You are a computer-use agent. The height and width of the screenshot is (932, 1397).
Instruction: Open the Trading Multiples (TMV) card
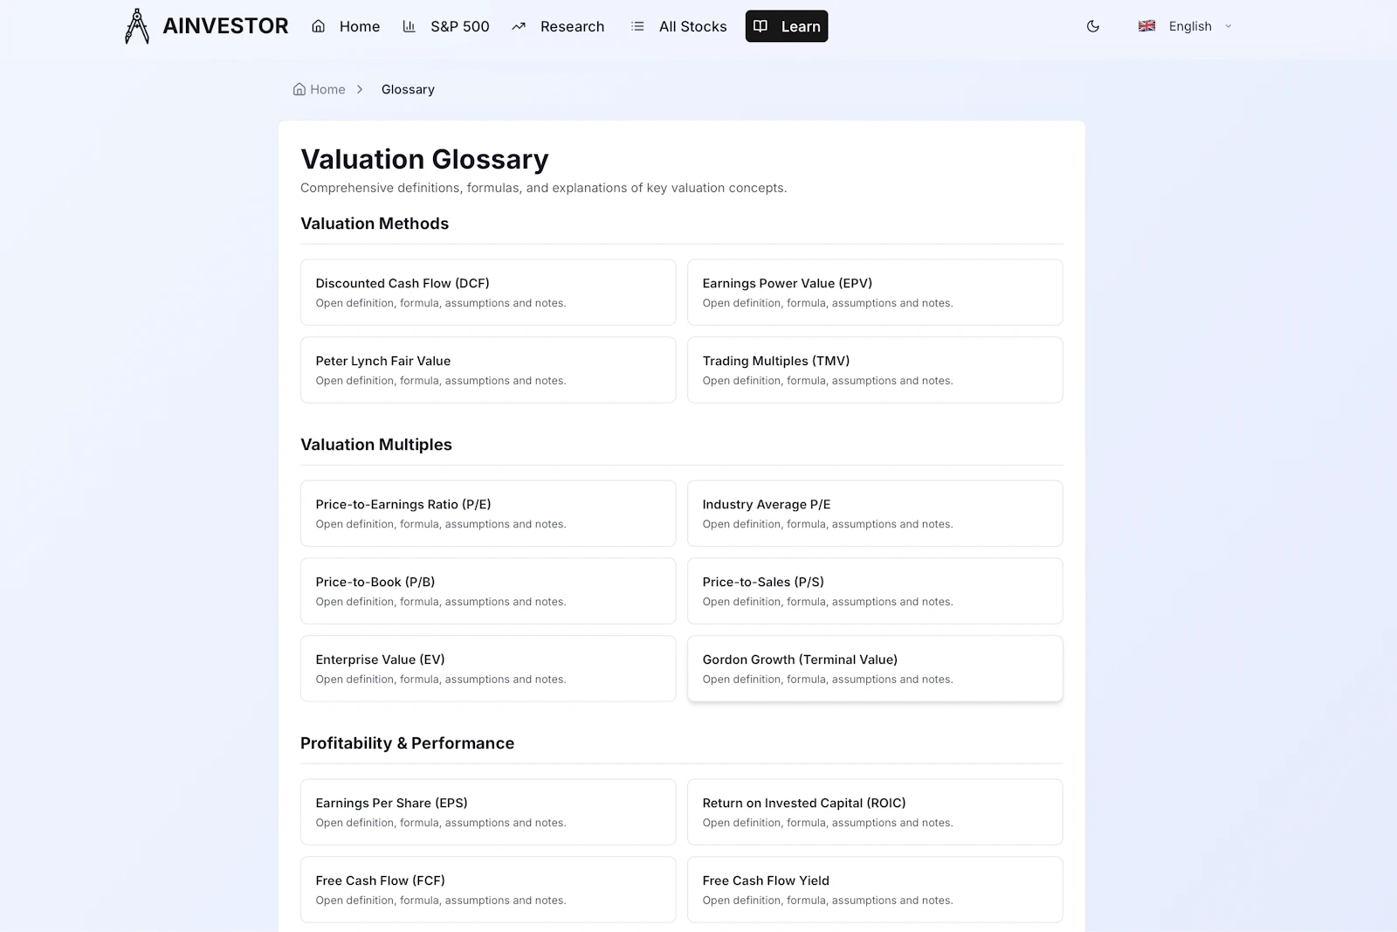click(x=875, y=370)
